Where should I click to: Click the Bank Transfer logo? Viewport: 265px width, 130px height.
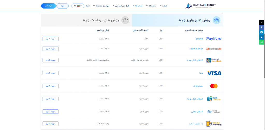tap(214, 99)
